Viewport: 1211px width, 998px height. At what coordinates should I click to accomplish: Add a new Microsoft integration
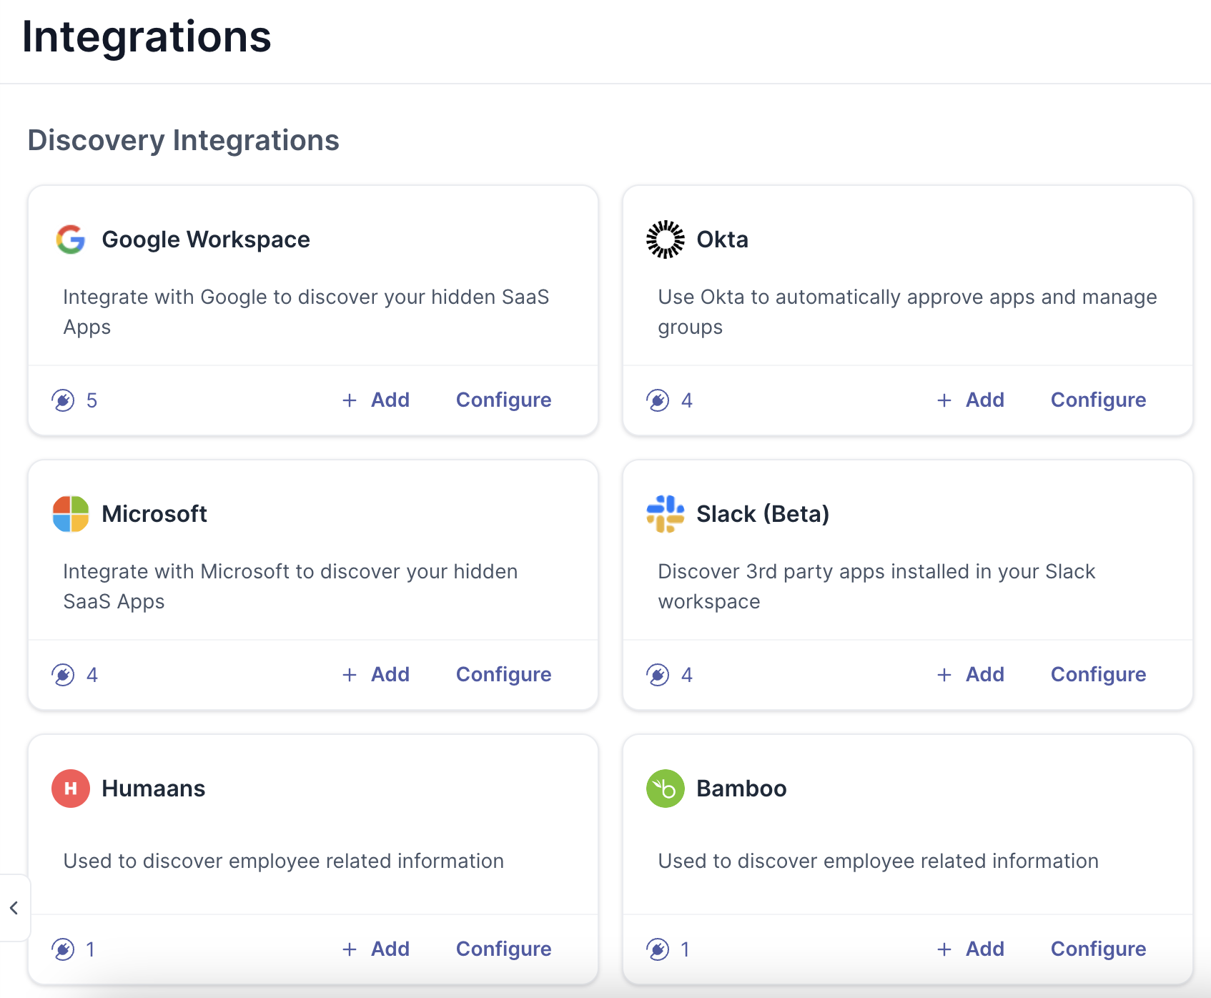coord(376,675)
